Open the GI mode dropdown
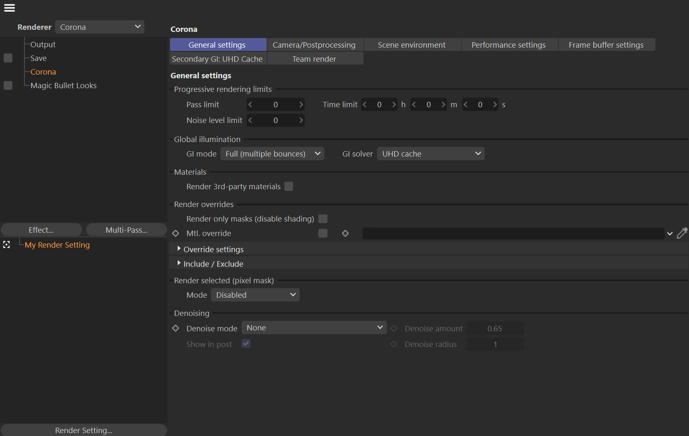The image size is (689, 436). point(272,154)
